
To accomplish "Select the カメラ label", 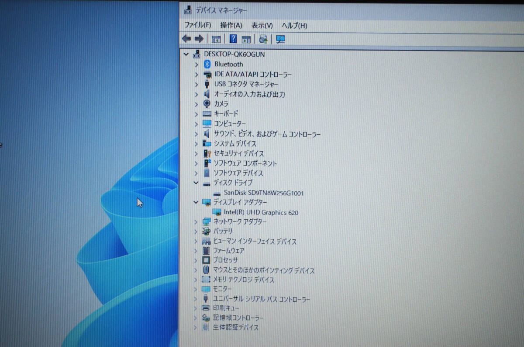I will 221,104.
